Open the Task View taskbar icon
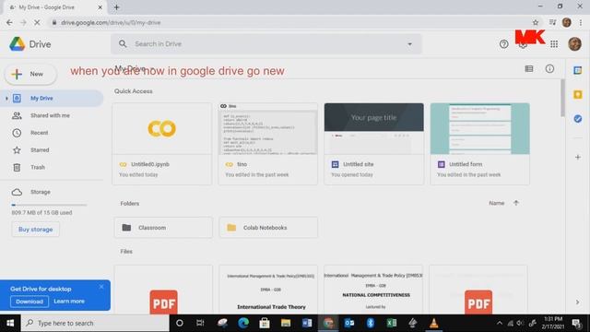Image resolution: width=590 pixels, height=332 pixels. tap(200, 323)
